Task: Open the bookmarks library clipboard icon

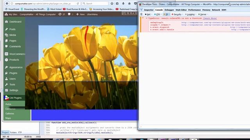Action: click(117, 3)
